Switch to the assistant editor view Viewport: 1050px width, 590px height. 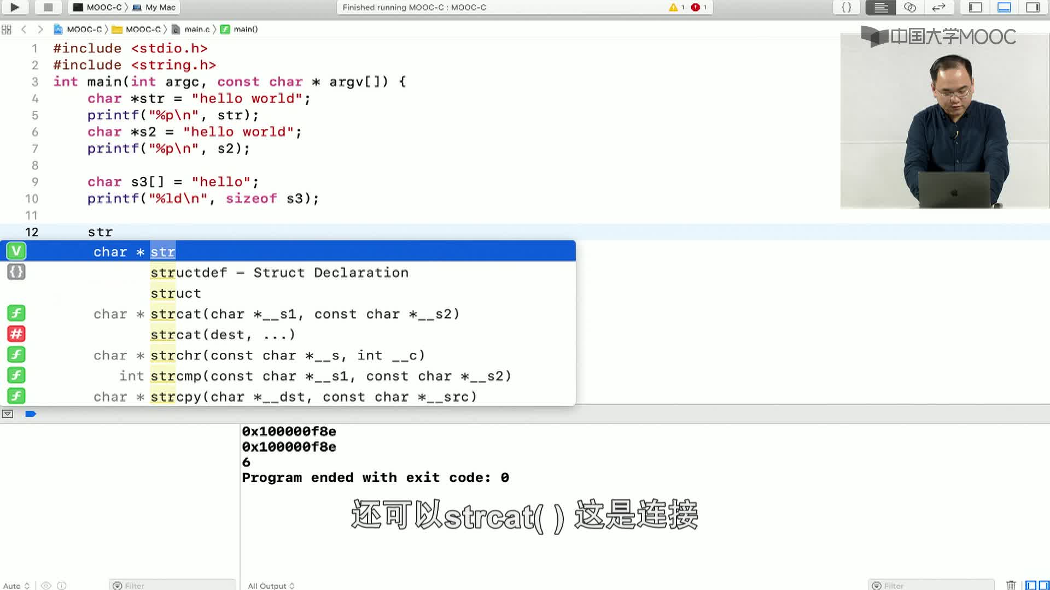point(910,7)
